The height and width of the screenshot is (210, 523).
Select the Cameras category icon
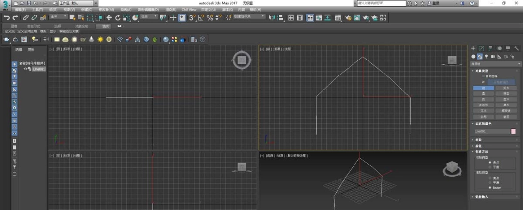click(493, 56)
